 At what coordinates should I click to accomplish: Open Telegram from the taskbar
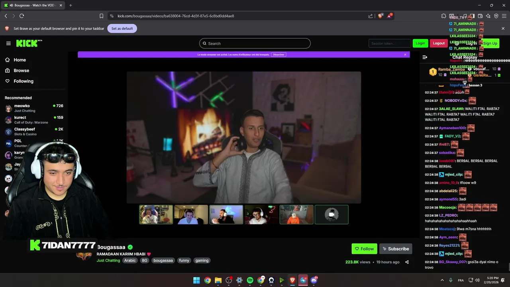coord(303,280)
